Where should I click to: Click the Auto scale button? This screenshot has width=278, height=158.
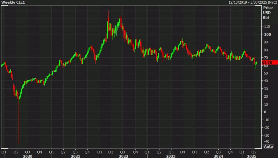[x=268, y=146]
